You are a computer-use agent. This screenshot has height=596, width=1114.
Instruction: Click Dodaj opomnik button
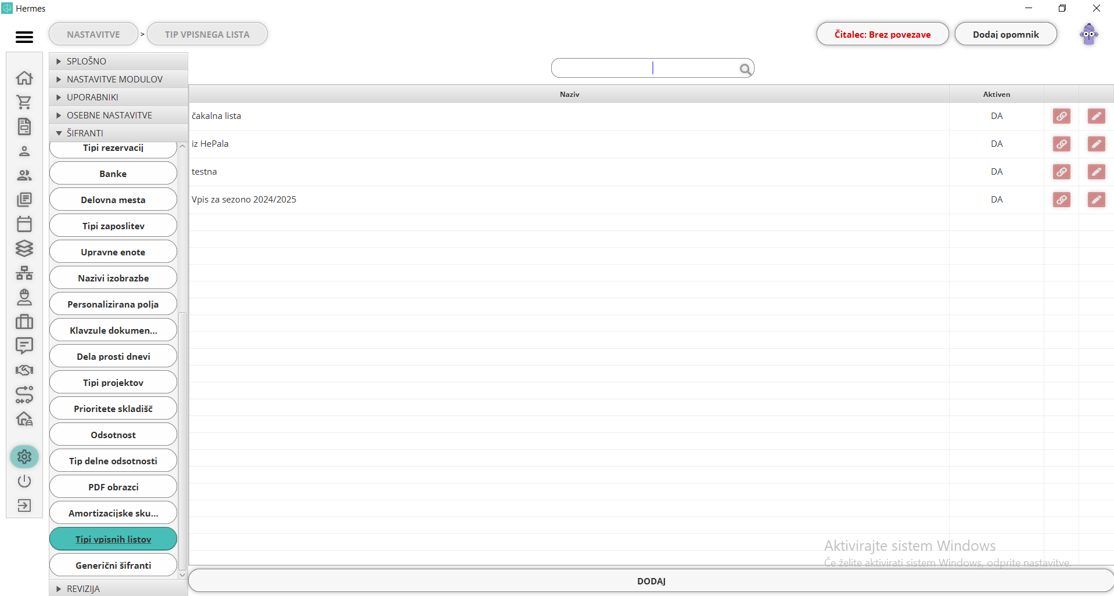point(1005,34)
